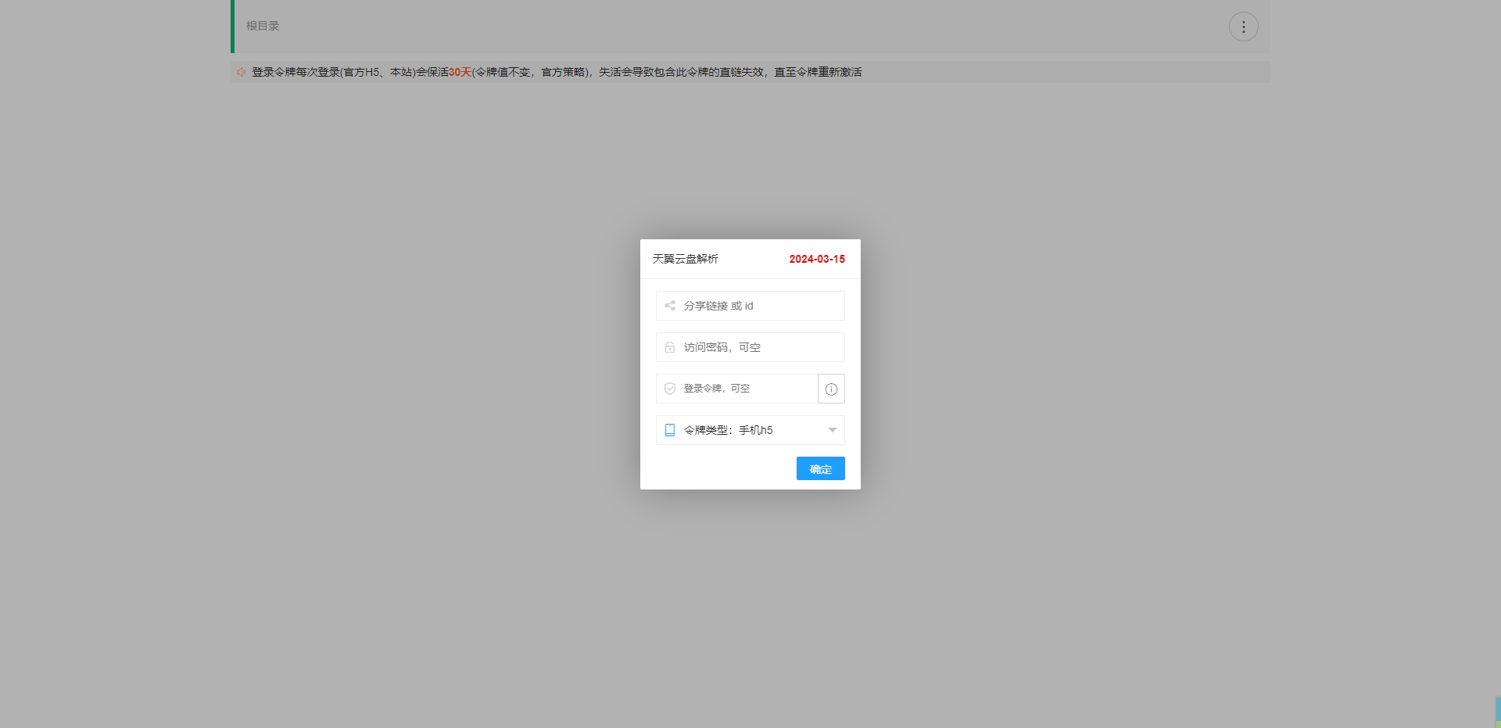Screen dimensions: 1501x728
Task: Click the red 30天 text in notice
Action: click(x=460, y=72)
